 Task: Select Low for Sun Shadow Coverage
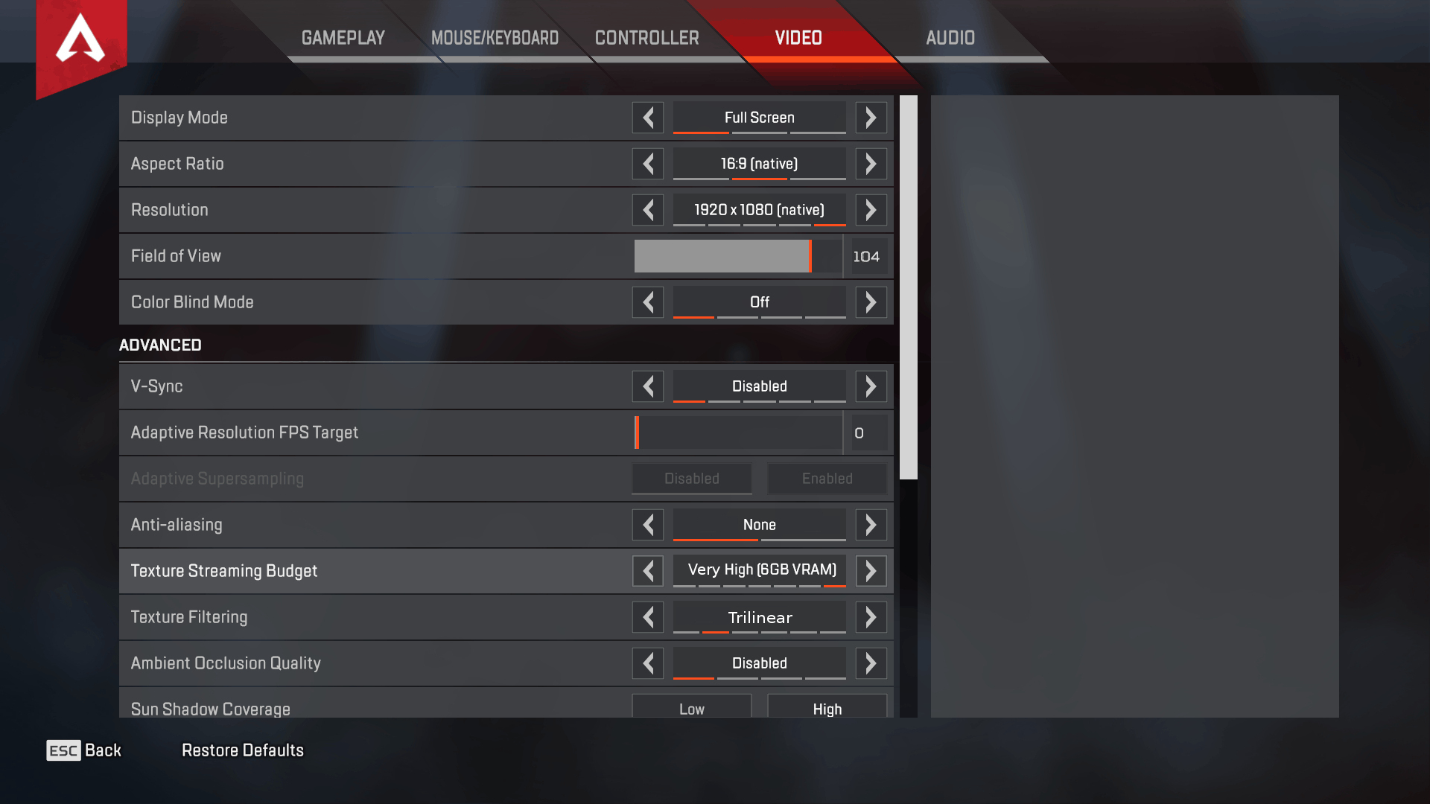(x=691, y=708)
